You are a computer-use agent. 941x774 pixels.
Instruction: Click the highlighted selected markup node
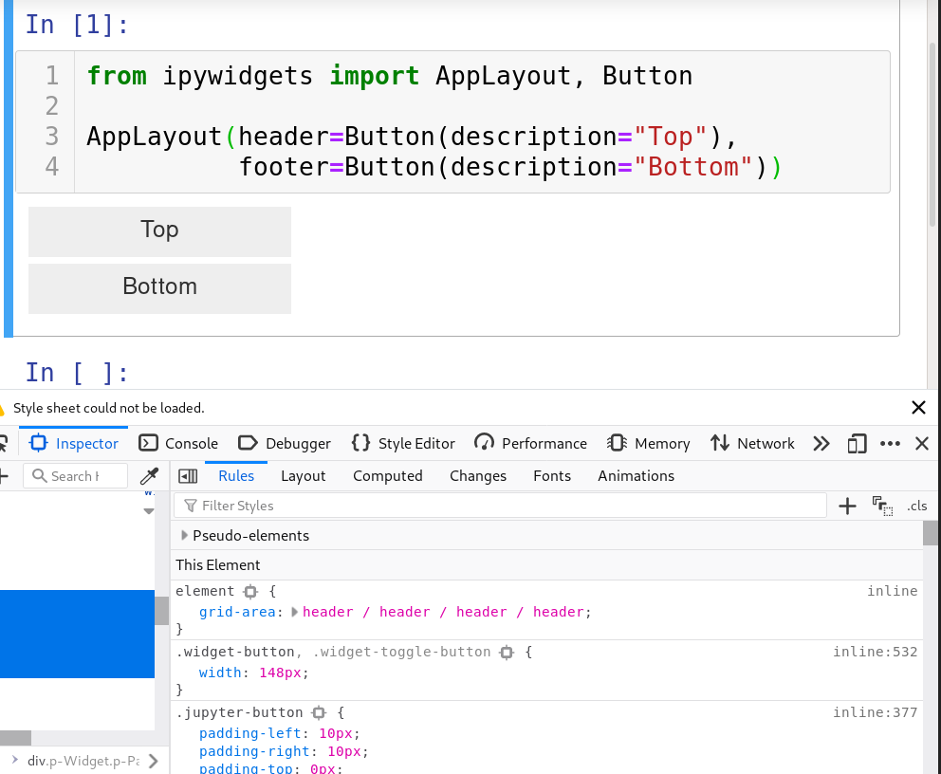point(77,635)
